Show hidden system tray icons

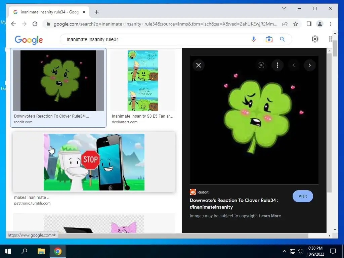pos(284,251)
